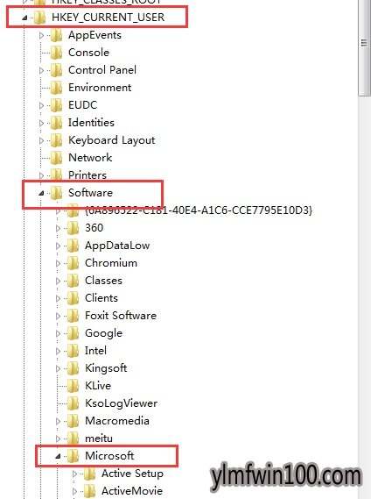371x499 pixels.
Task: Click the vertical scrollbar thumb
Action: 364,47
